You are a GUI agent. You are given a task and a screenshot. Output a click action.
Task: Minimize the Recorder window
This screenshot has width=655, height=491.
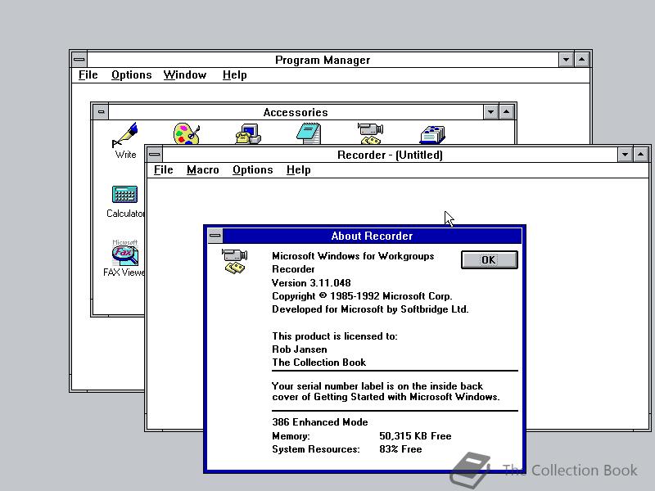(625, 155)
